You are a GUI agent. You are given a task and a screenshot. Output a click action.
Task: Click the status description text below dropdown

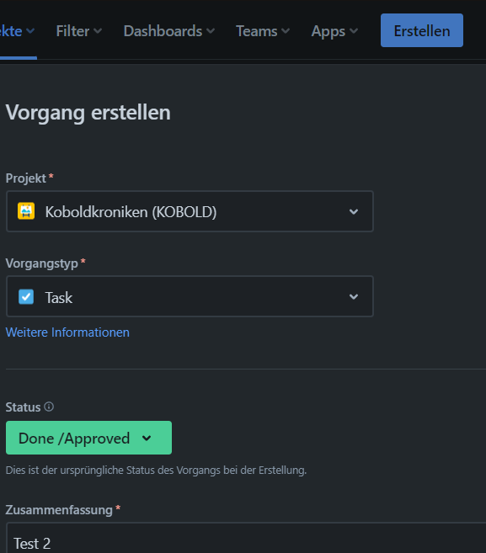[157, 471]
